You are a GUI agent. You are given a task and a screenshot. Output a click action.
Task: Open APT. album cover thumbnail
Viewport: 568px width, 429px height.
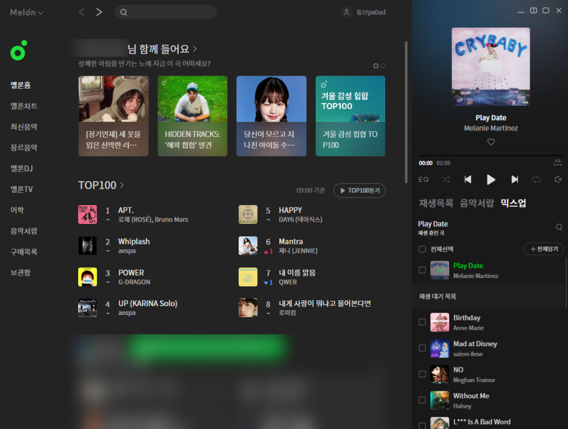click(x=88, y=214)
